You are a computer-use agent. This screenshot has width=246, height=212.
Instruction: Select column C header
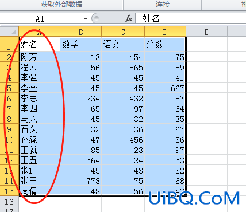click(123, 32)
